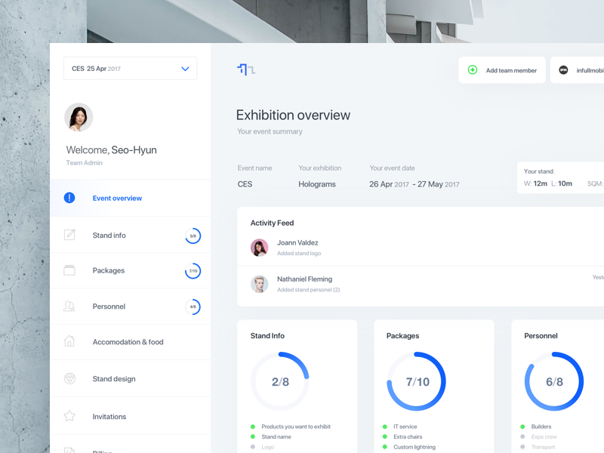Viewport: 604px width, 453px height.
Task: Open the Stand info menu item
Action: click(109, 236)
